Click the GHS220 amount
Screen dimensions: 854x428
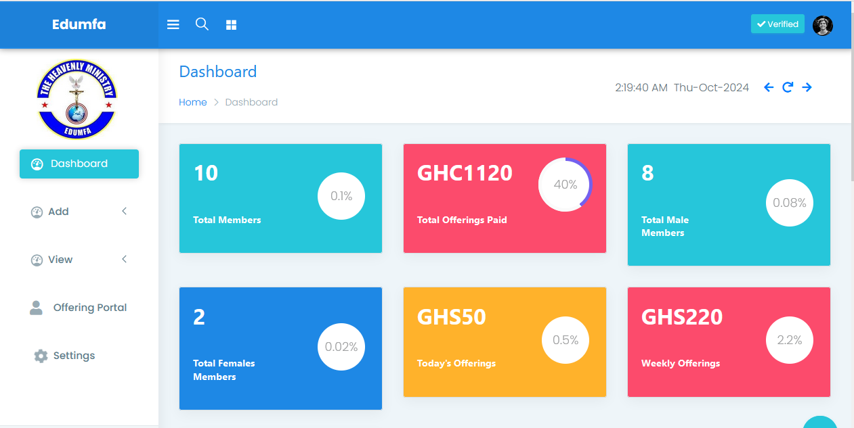[x=682, y=317]
